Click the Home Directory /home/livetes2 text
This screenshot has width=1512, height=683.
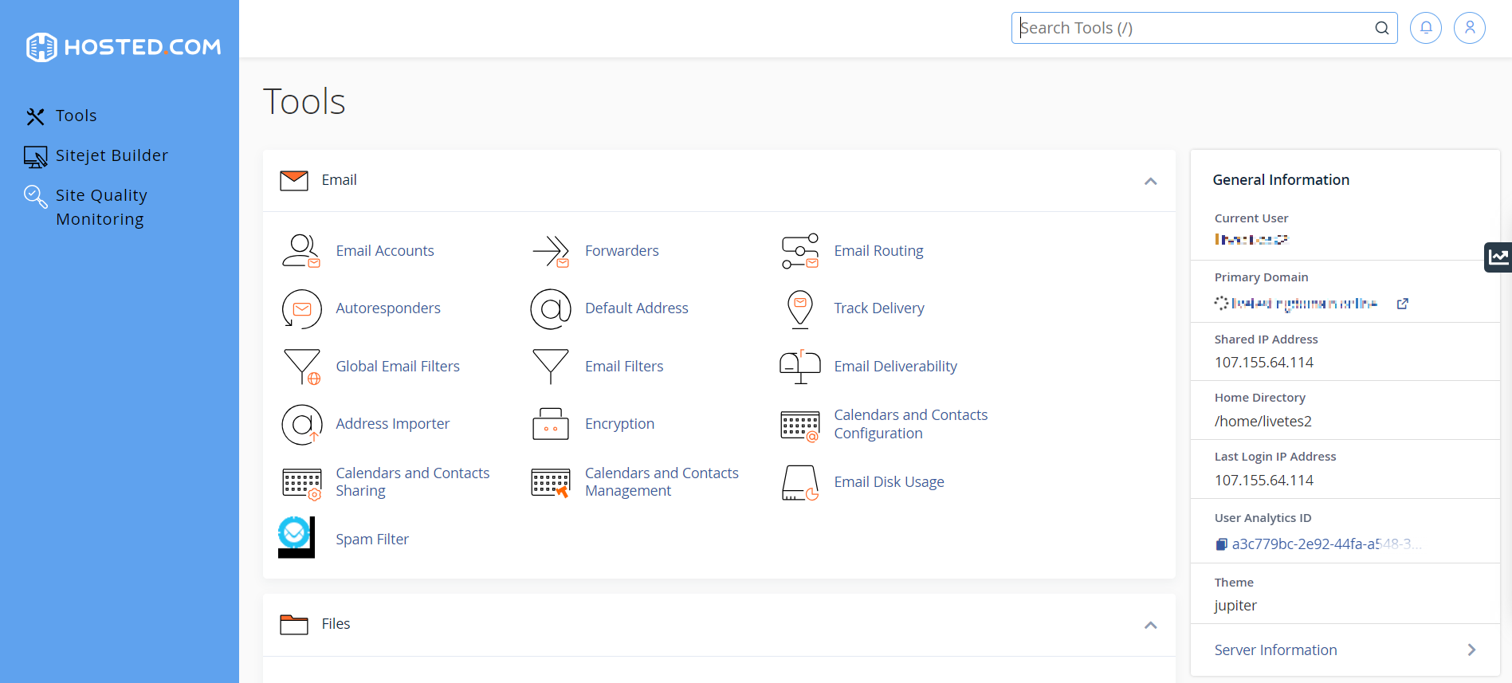tap(1263, 422)
